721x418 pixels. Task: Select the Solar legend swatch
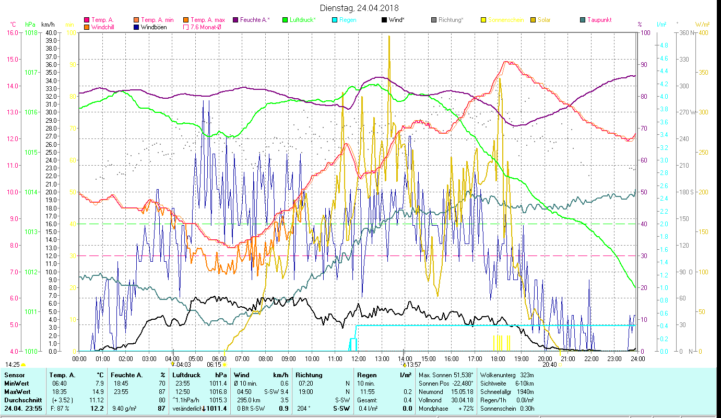pyautogui.click(x=533, y=20)
